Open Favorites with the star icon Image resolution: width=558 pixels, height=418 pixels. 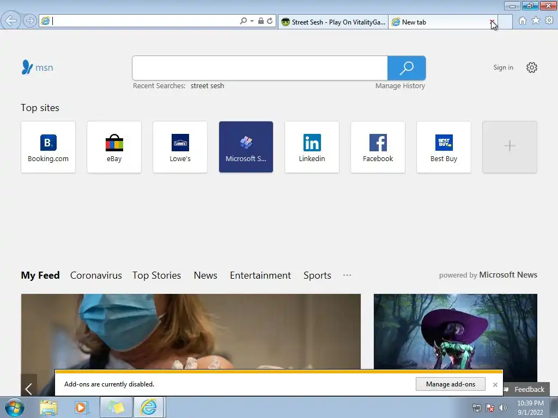click(536, 21)
